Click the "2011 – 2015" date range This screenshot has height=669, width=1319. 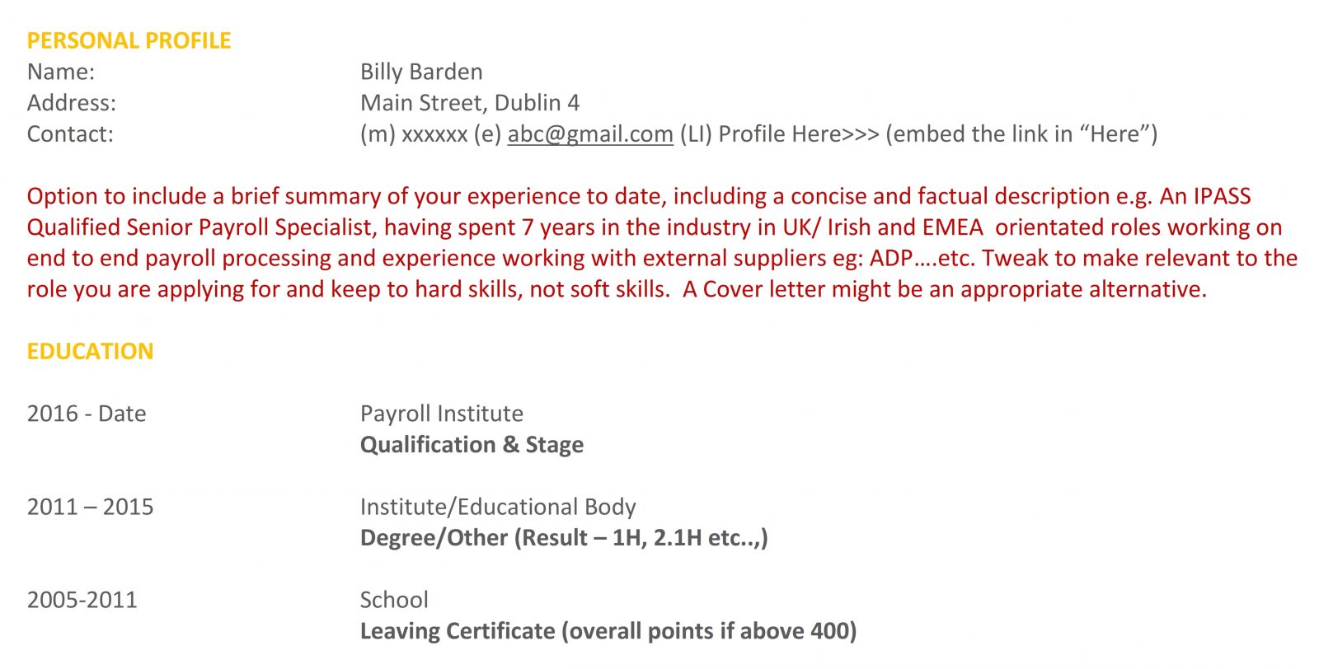(90, 507)
